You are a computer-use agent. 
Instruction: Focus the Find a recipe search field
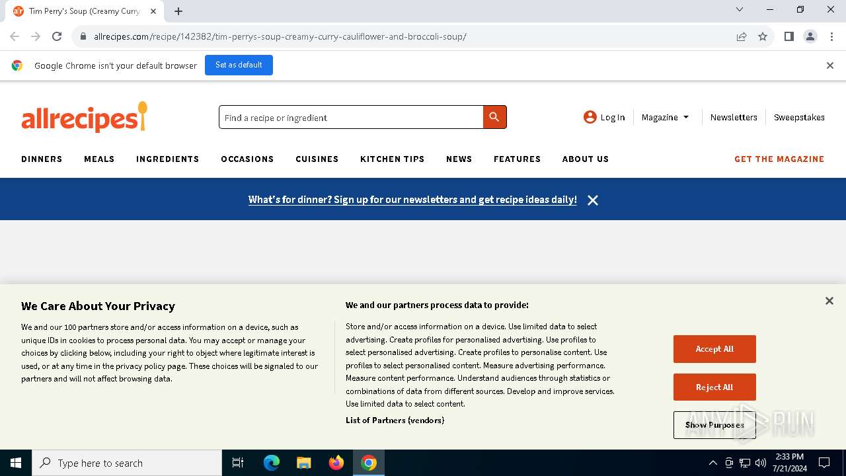click(x=351, y=117)
